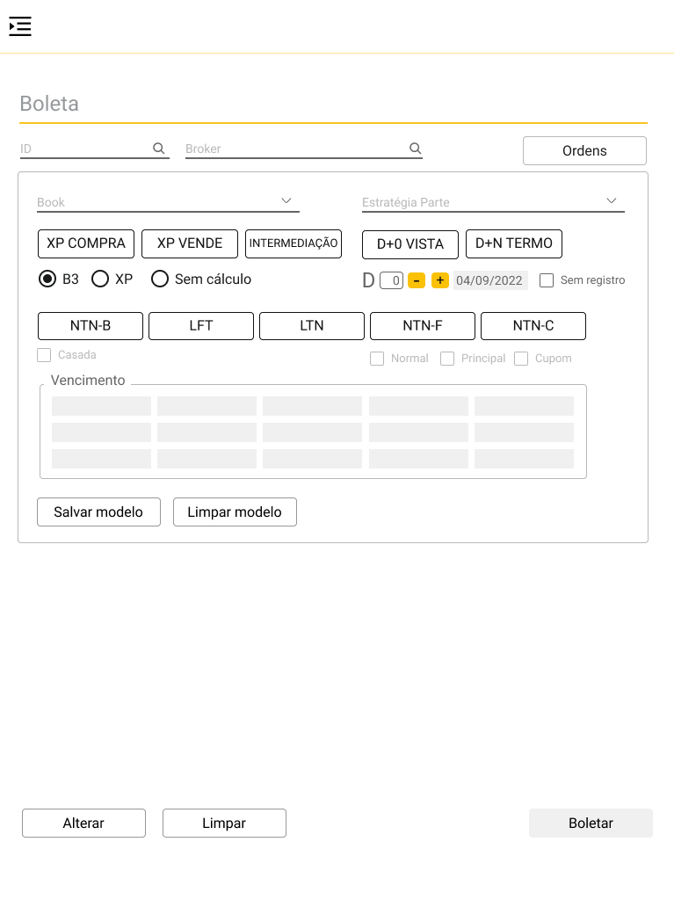The height and width of the screenshot is (900, 674).
Task: Click the XP COMPRA button
Action: tap(86, 243)
